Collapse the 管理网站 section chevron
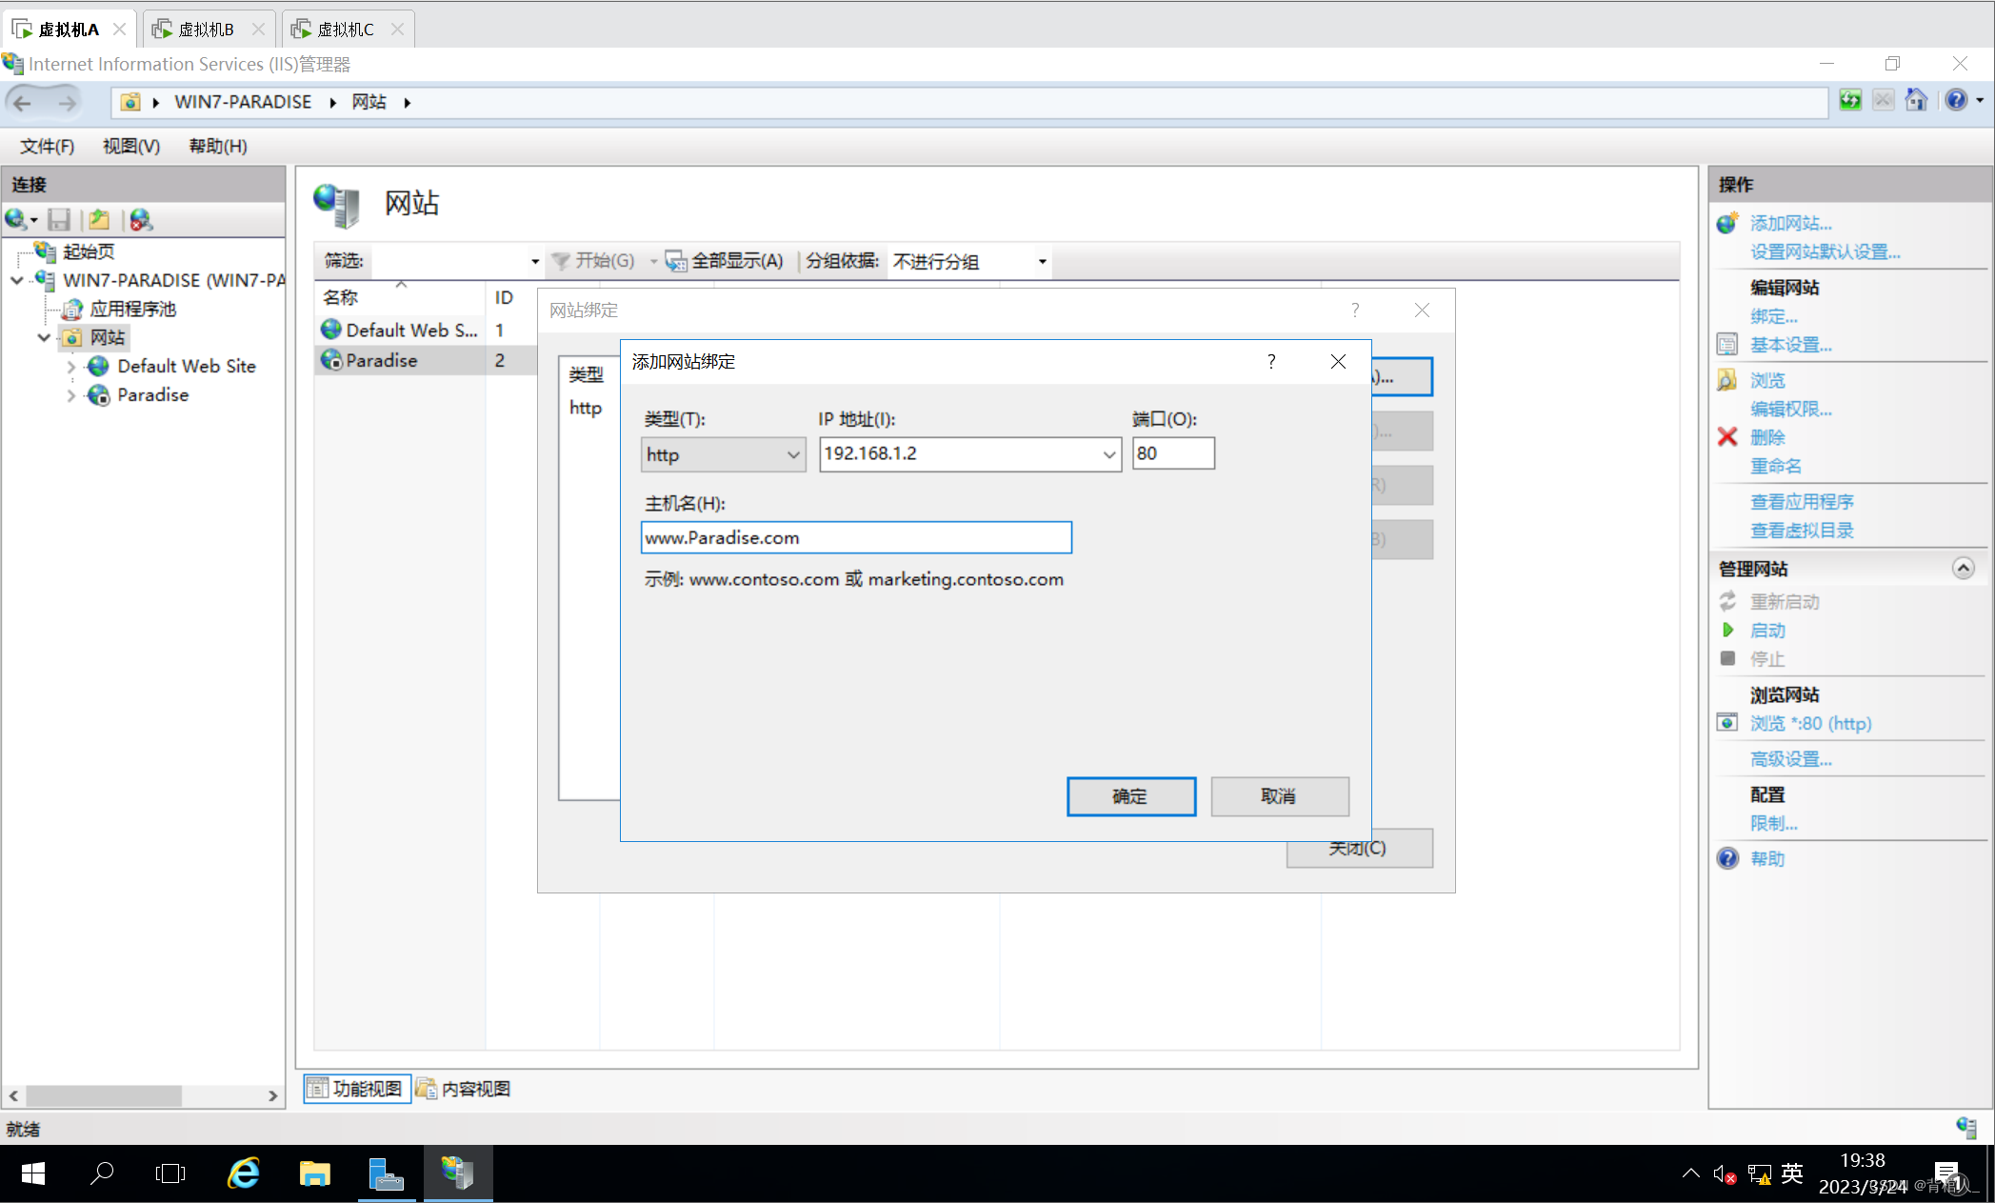 pos(1963,569)
